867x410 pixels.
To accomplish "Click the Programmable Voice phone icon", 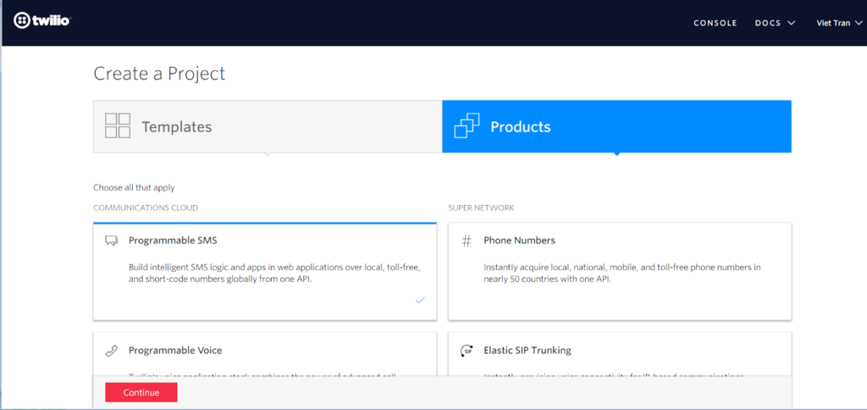I will click(111, 351).
